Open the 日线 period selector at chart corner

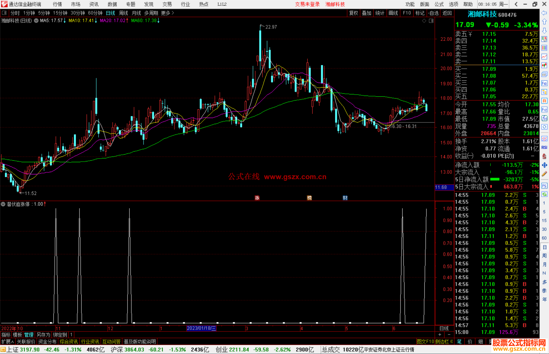coord(444,328)
